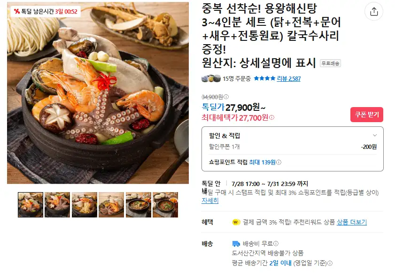
Task: Open info icon beside 쇼핑포인트 적립 최대 139원
Action: 279,163
